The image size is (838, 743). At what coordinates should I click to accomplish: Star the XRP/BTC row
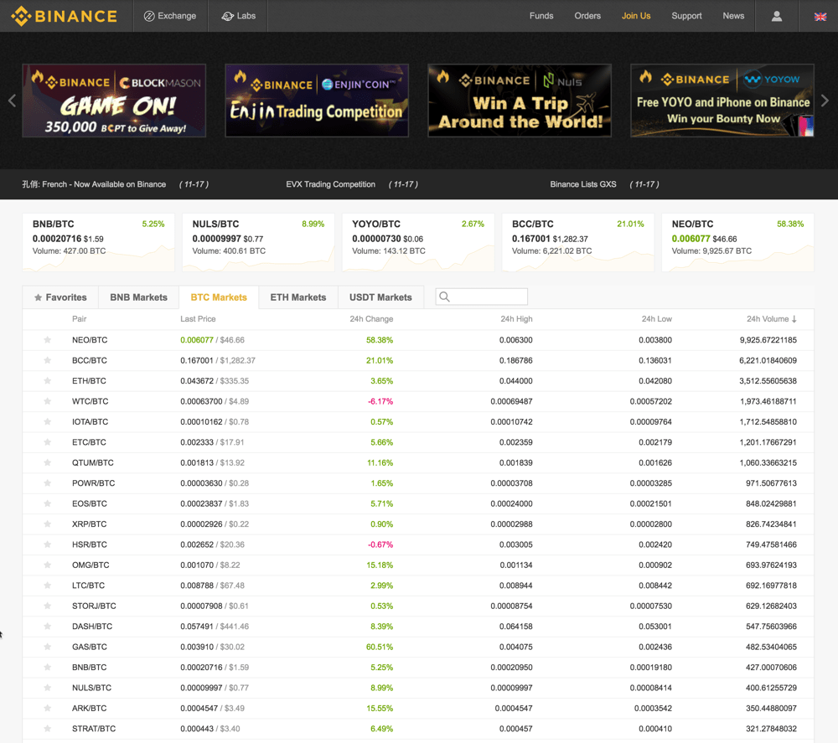point(48,524)
